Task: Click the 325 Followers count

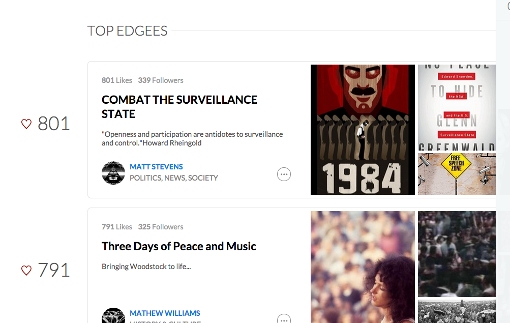Action: pyautogui.click(x=161, y=227)
